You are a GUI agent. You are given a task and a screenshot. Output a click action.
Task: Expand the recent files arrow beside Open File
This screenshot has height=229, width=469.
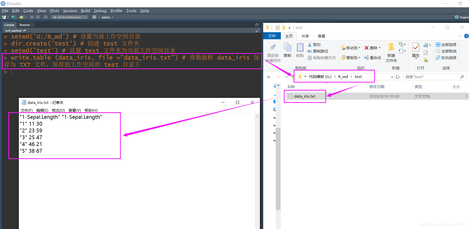coord(26,17)
